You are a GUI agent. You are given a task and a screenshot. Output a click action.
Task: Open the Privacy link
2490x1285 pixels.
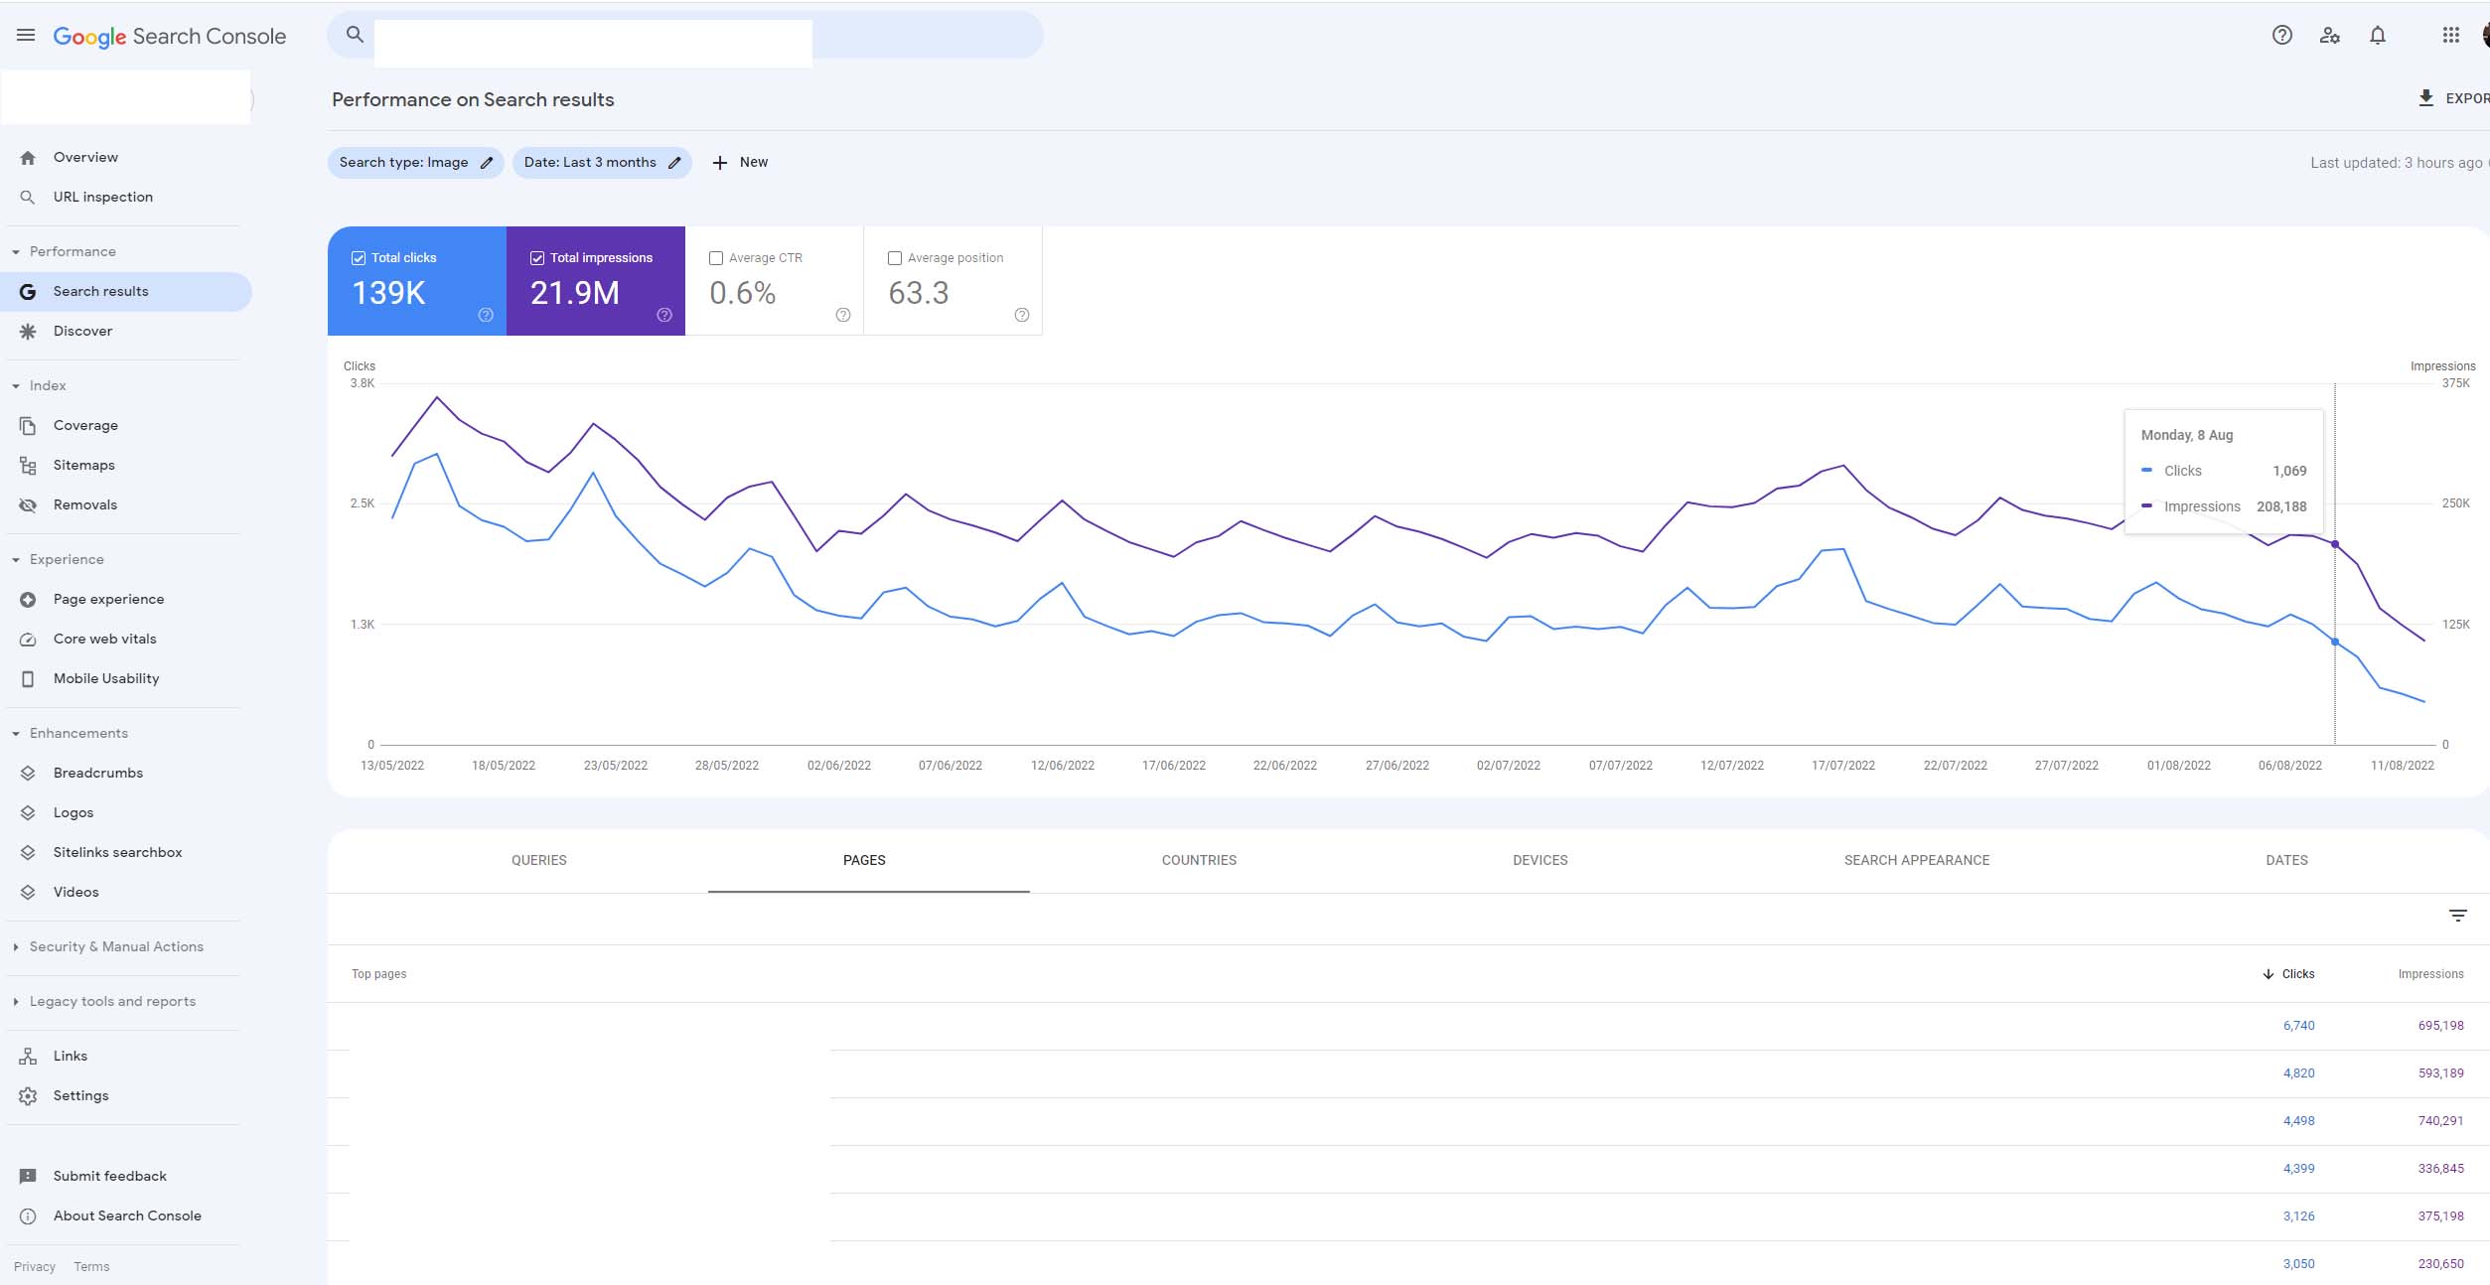point(35,1267)
